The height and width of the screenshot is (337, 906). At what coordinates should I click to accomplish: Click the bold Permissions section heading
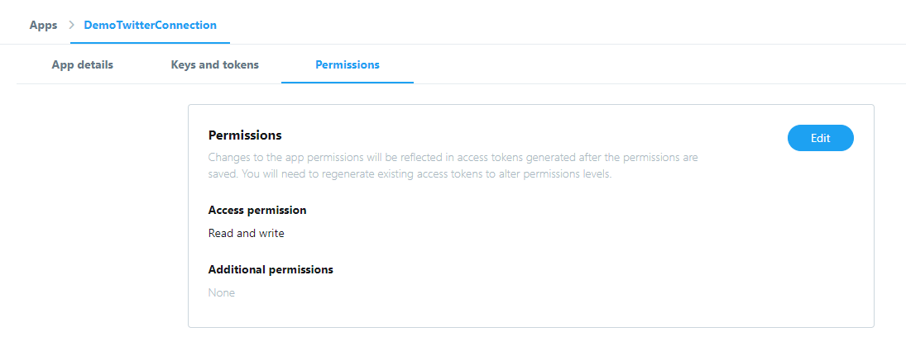[245, 135]
